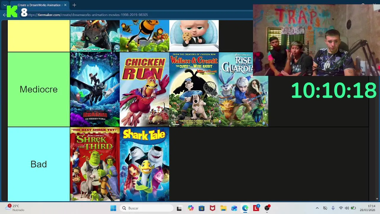Pick the Wallace & Gromit poster
The height and width of the screenshot is (214, 380).
194,89
